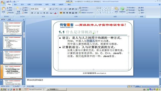Click the spell-check icon in status bar
161x91 pixels.
point(24,86)
